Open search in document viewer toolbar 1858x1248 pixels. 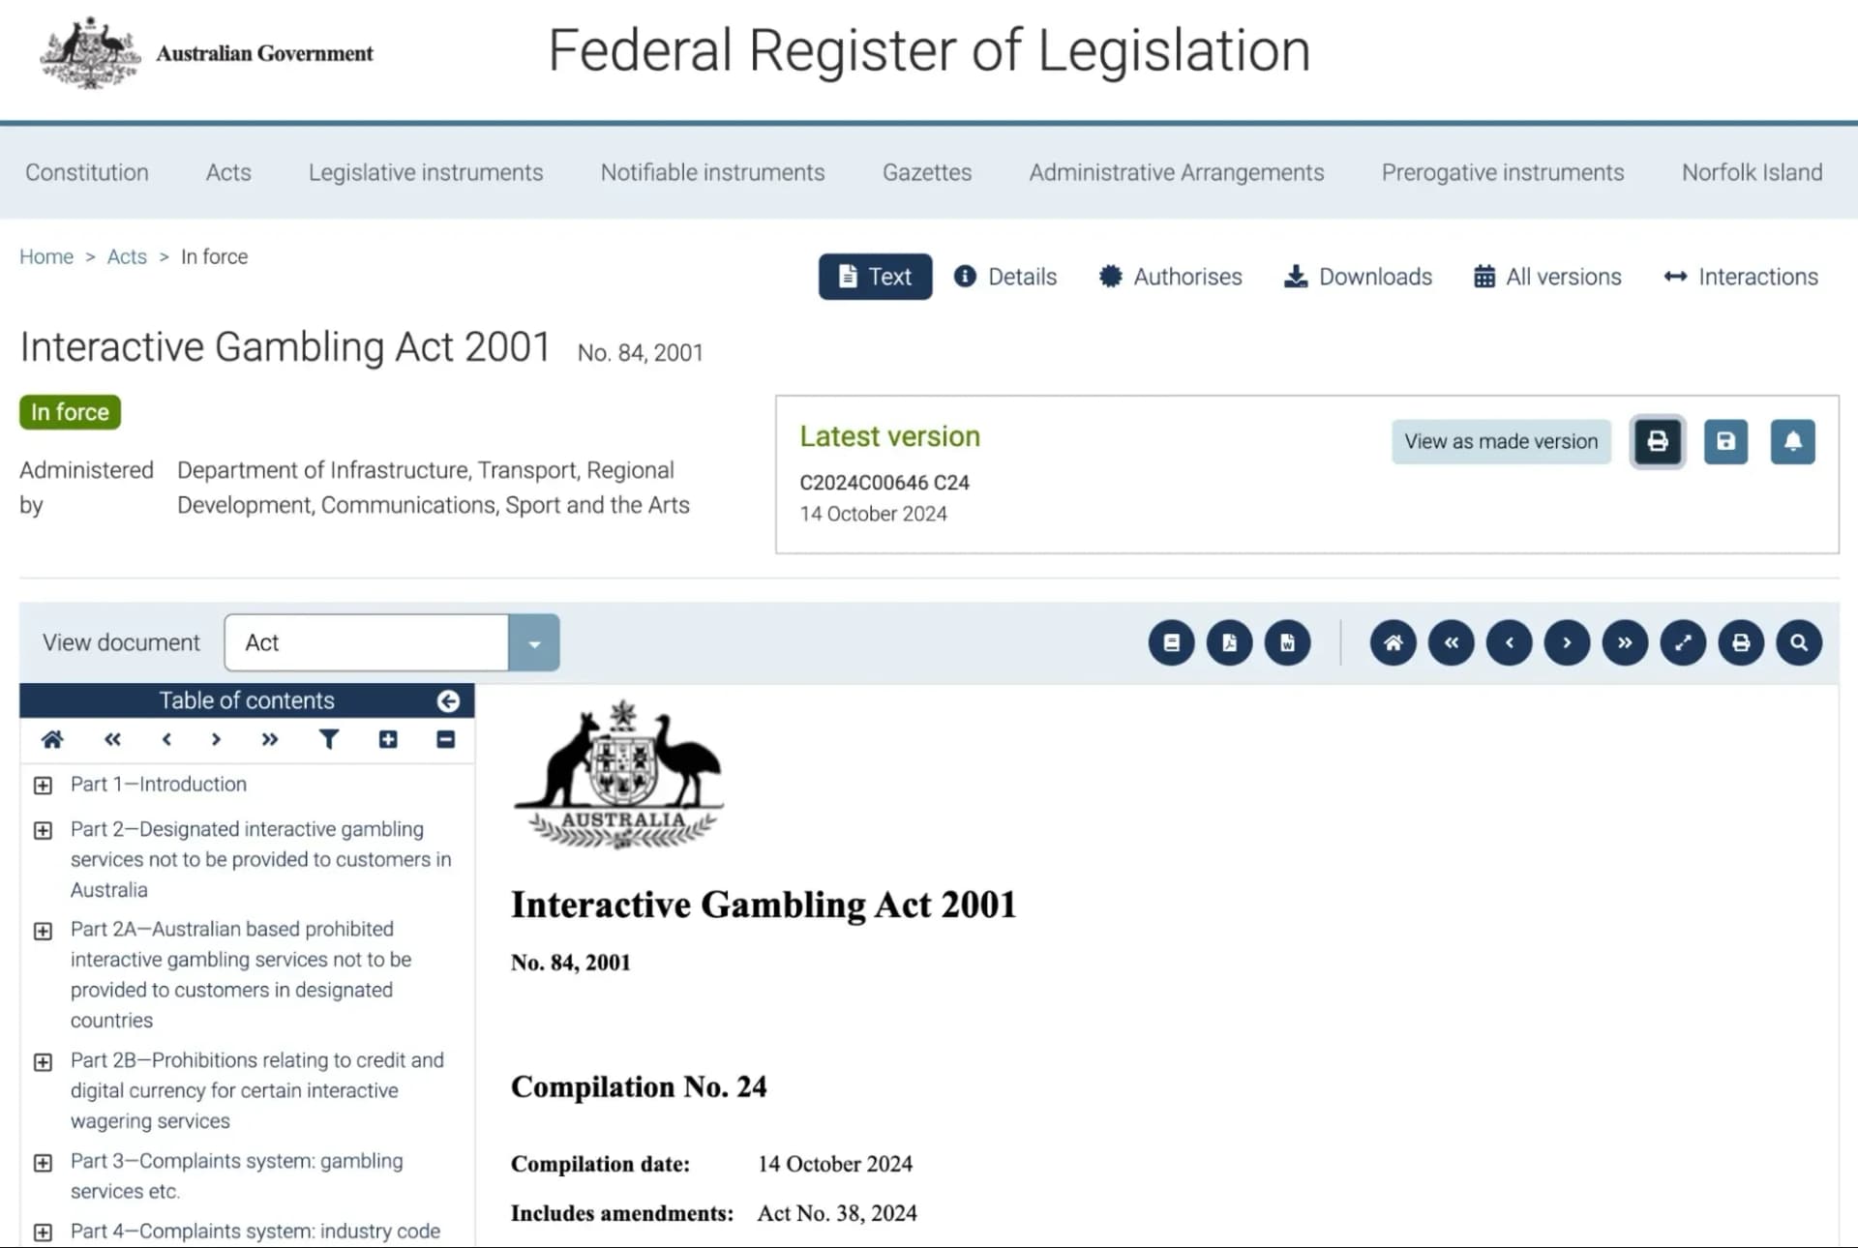1799,642
